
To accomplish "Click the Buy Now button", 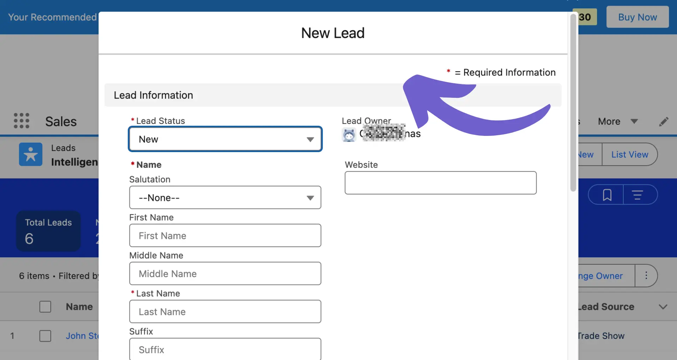I will tap(637, 17).
